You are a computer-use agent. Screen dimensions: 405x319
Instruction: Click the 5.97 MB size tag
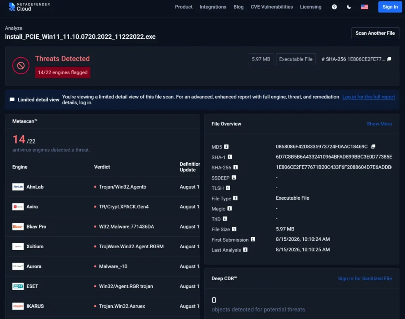pyautogui.click(x=261, y=59)
